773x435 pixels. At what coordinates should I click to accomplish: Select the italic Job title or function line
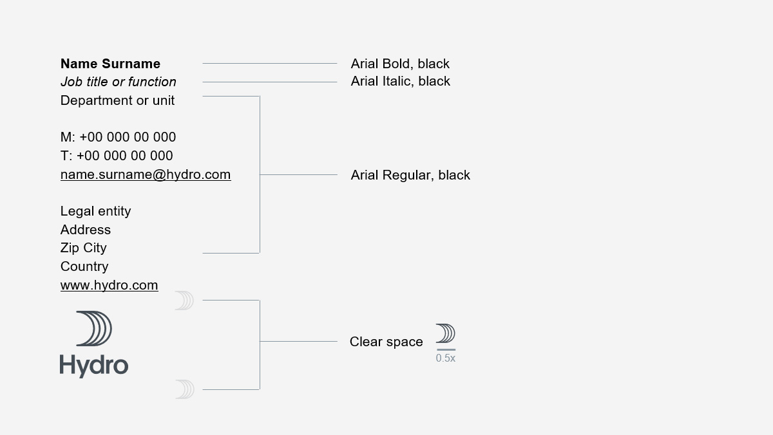click(x=118, y=82)
